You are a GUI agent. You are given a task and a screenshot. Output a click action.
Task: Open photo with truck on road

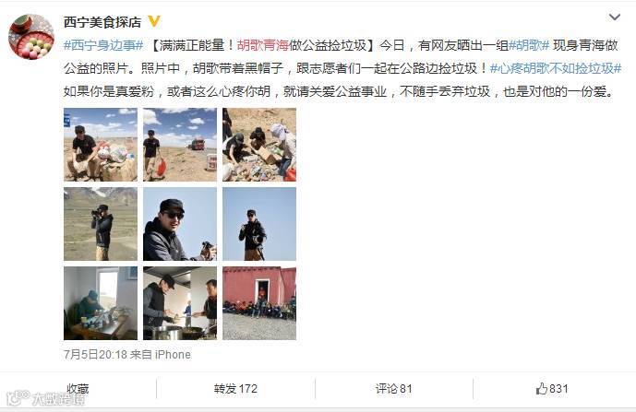180,145
